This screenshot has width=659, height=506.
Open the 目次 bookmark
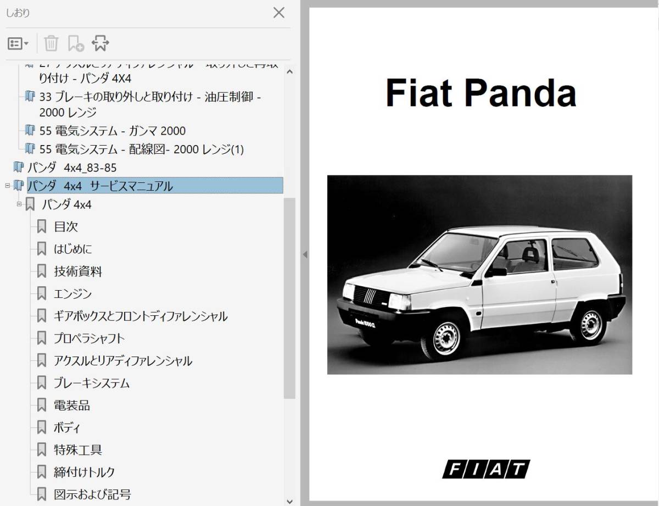(x=66, y=226)
